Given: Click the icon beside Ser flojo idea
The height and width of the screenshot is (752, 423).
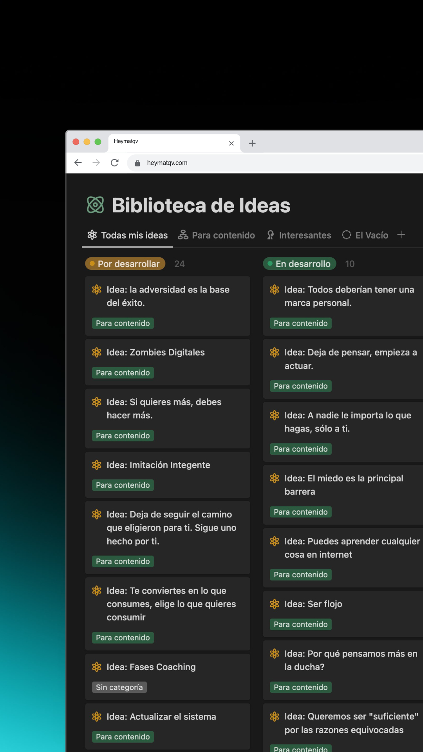Looking at the screenshot, I should pyautogui.click(x=275, y=604).
